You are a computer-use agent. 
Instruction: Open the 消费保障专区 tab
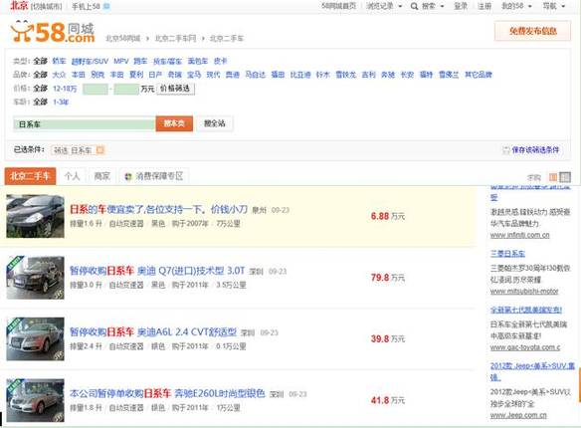pyautogui.click(x=154, y=176)
